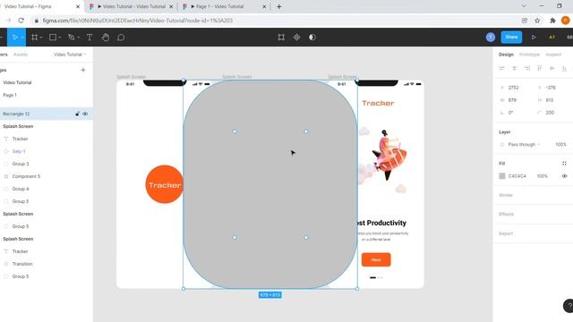Toggle Fill visibility eye icon
The width and height of the screenshot is (573, 322).
(x=564, y=176)
